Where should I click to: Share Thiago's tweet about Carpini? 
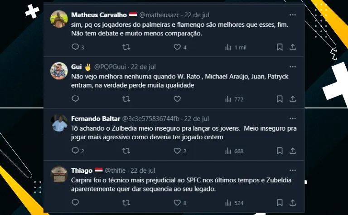click(293, 203)
